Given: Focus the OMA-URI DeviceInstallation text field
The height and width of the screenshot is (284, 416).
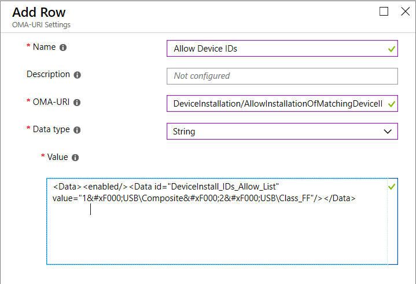Looking at the screenshot, I should pos(277,104).
